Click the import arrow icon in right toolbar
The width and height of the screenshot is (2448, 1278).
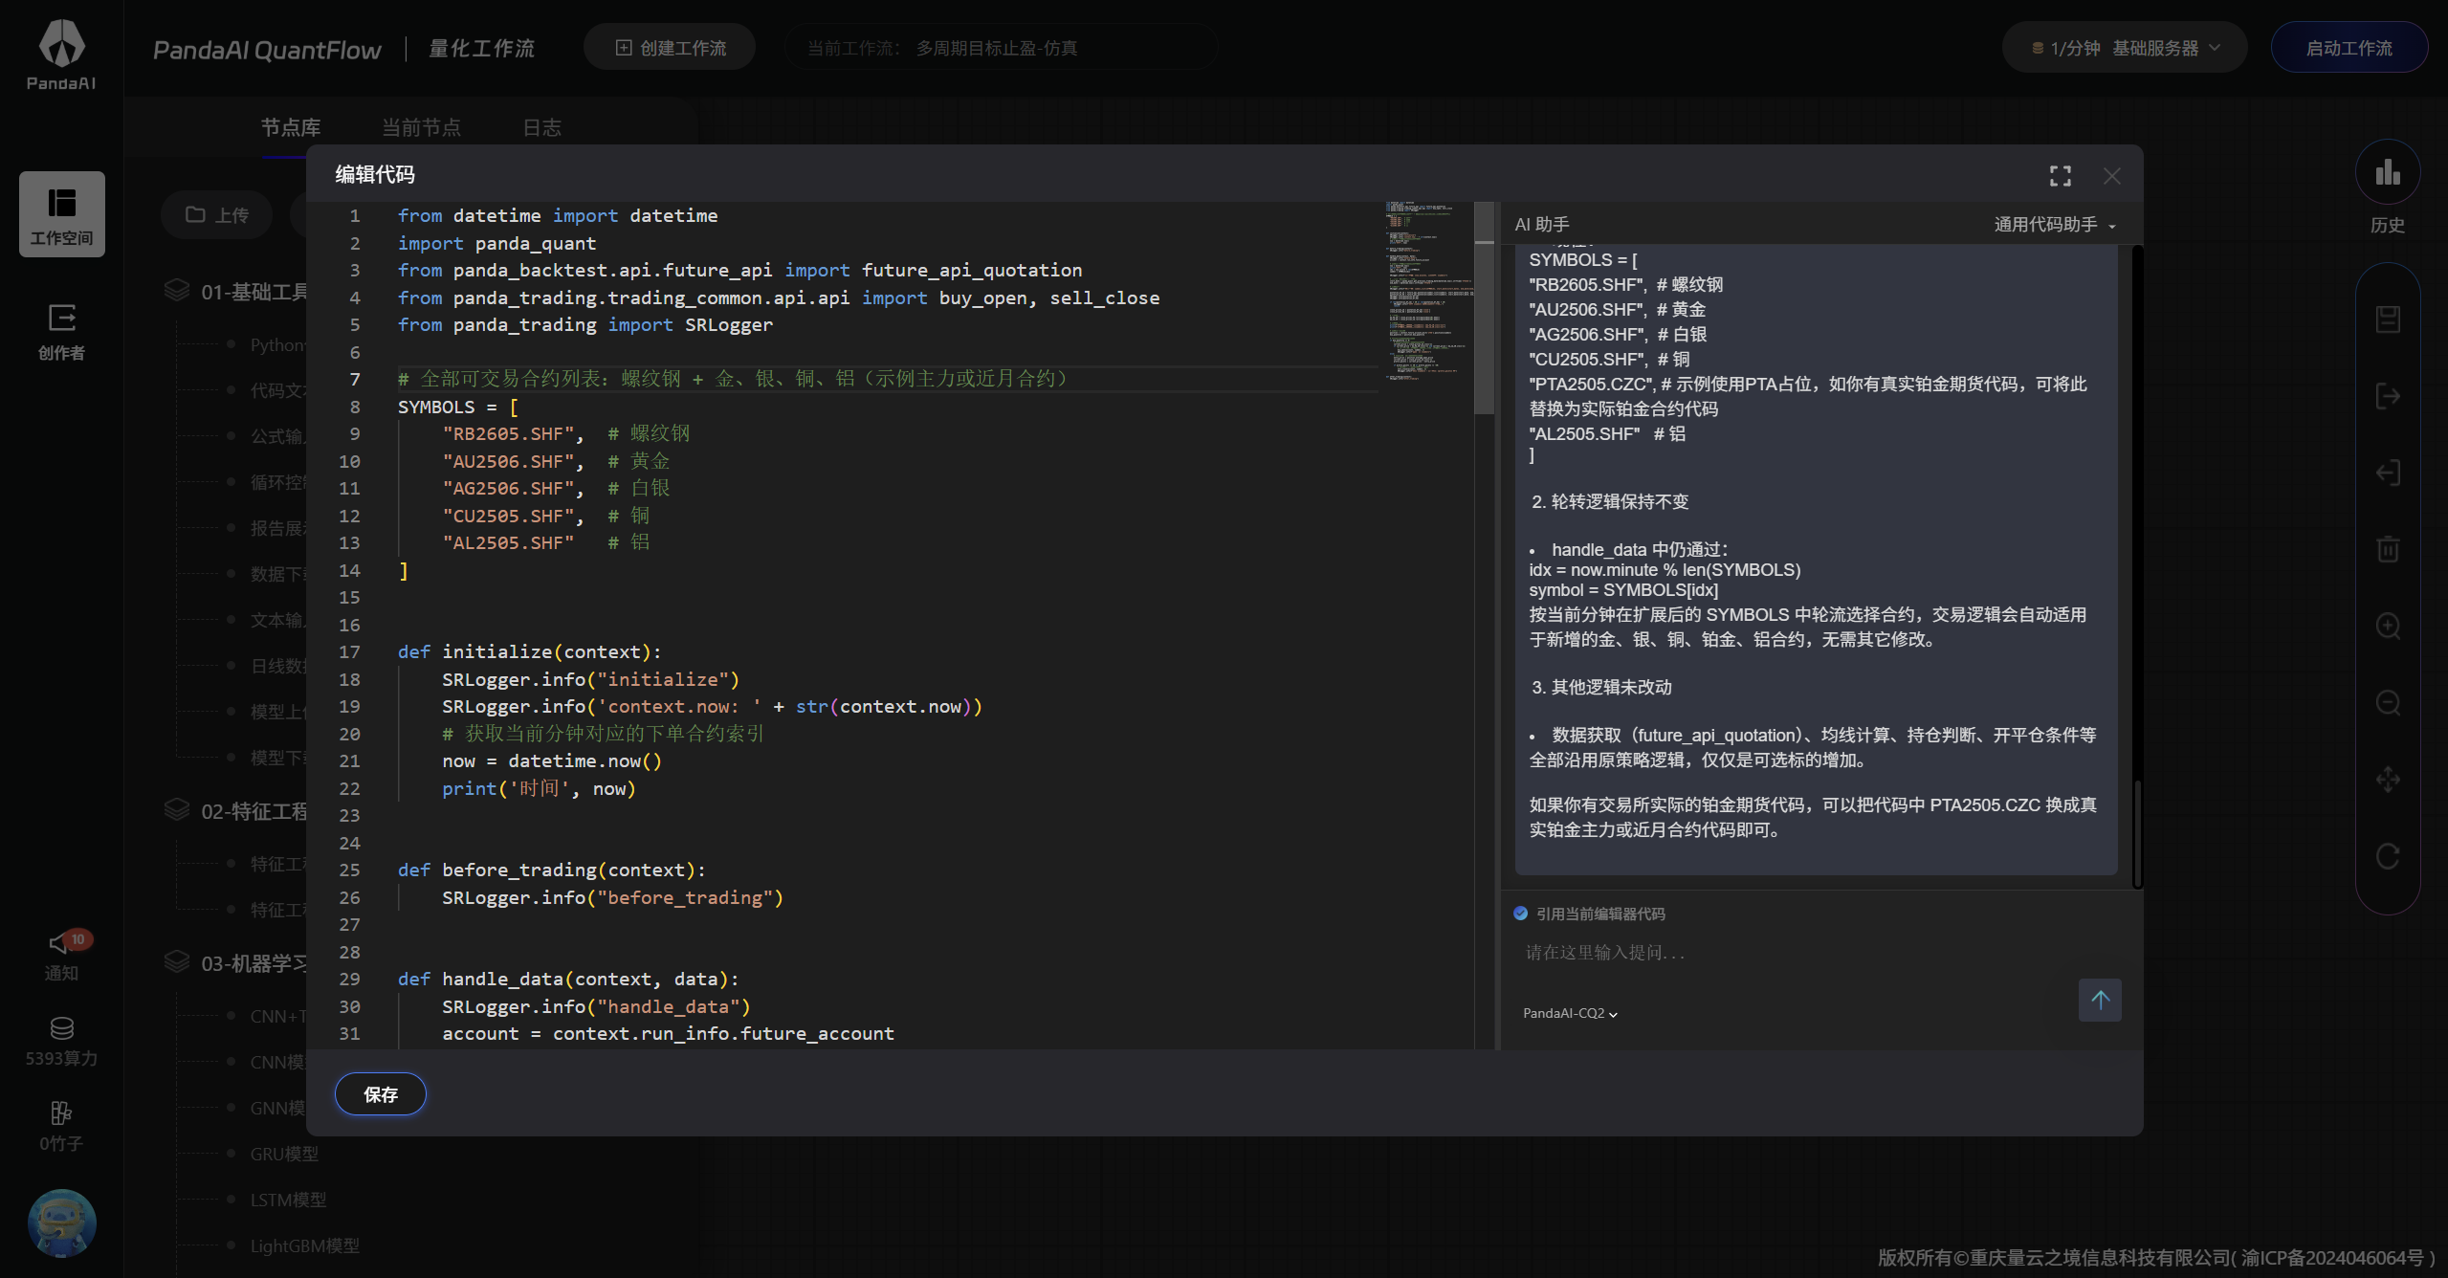coord(2388,473)
